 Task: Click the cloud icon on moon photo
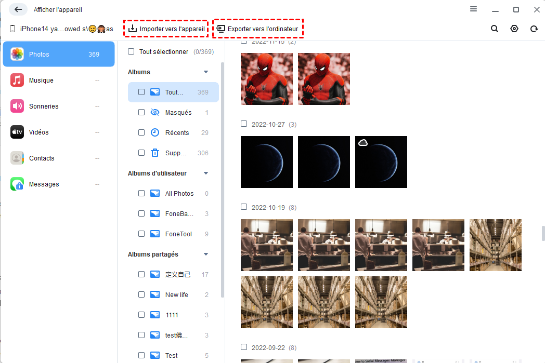click(363, 143)
